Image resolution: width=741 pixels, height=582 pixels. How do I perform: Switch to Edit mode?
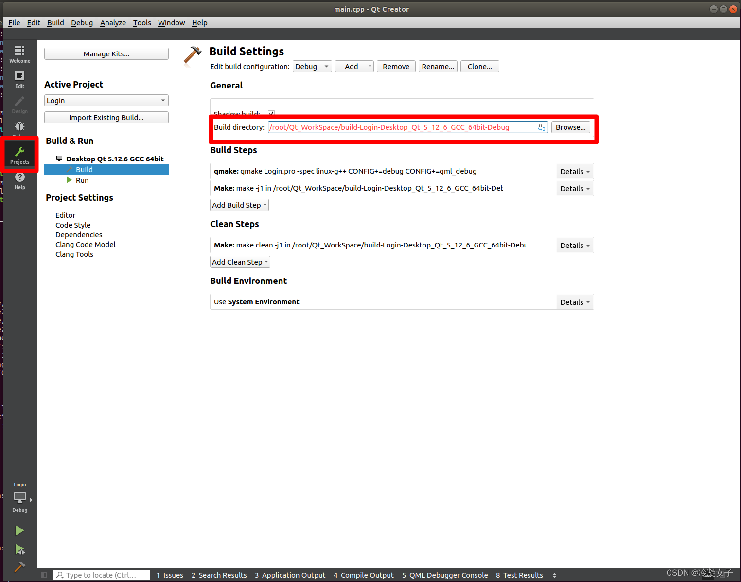19,79
